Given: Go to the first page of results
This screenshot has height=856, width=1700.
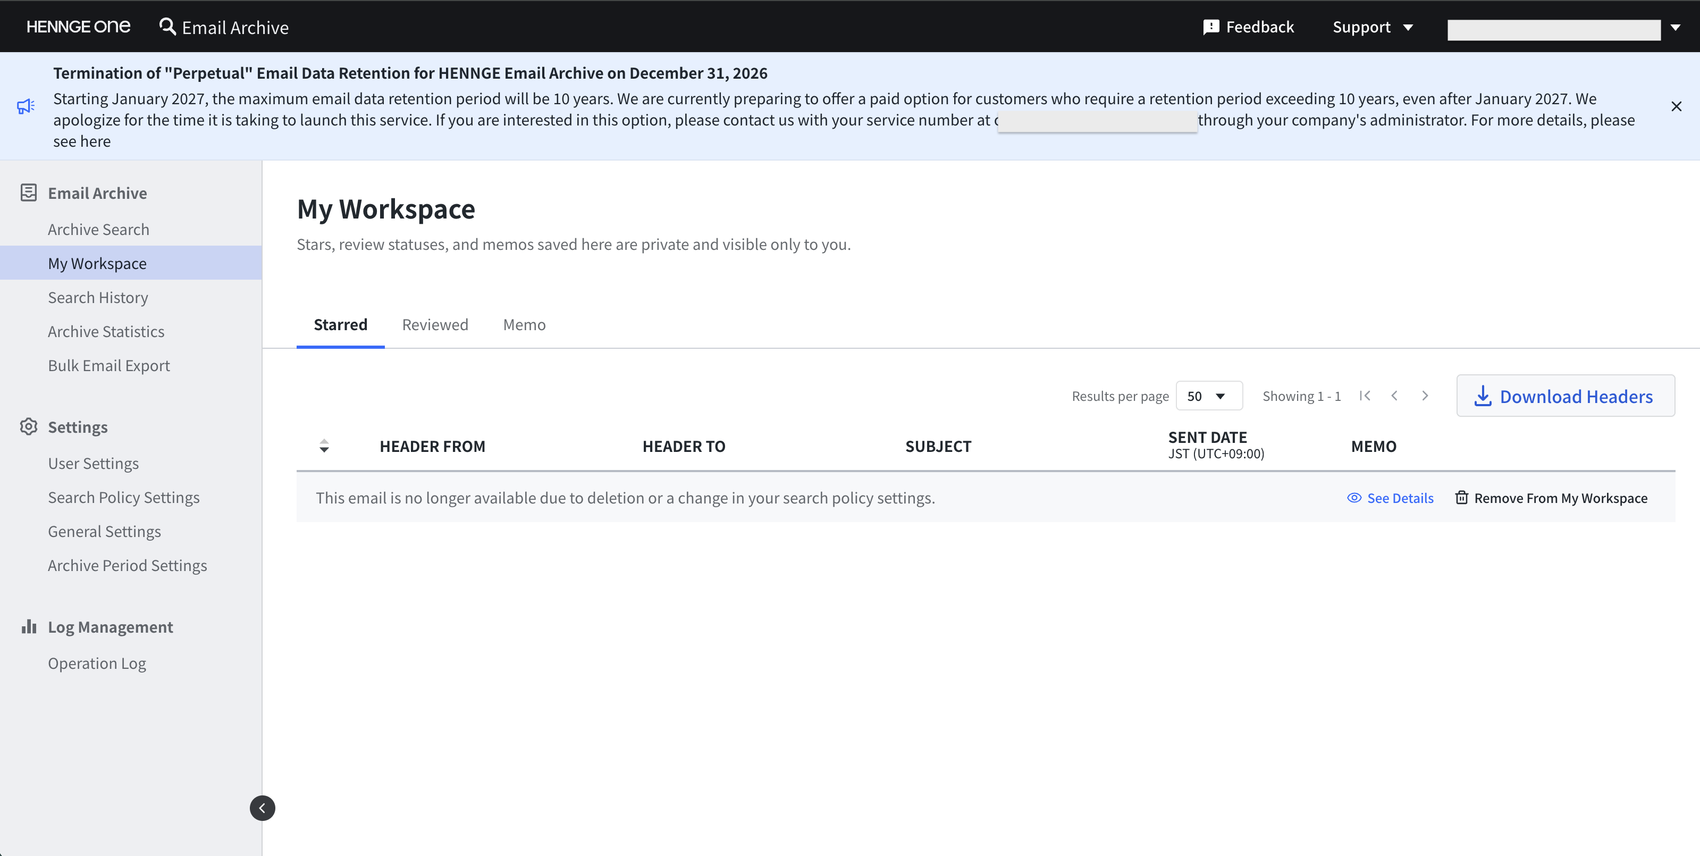Looking at the screenshot, I should (x=1365, y=396).
